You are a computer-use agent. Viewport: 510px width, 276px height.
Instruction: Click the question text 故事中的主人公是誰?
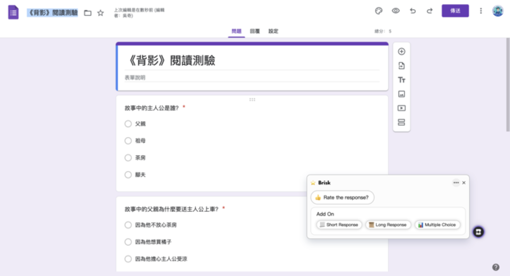pyautogui.click(x=152, y=108)
